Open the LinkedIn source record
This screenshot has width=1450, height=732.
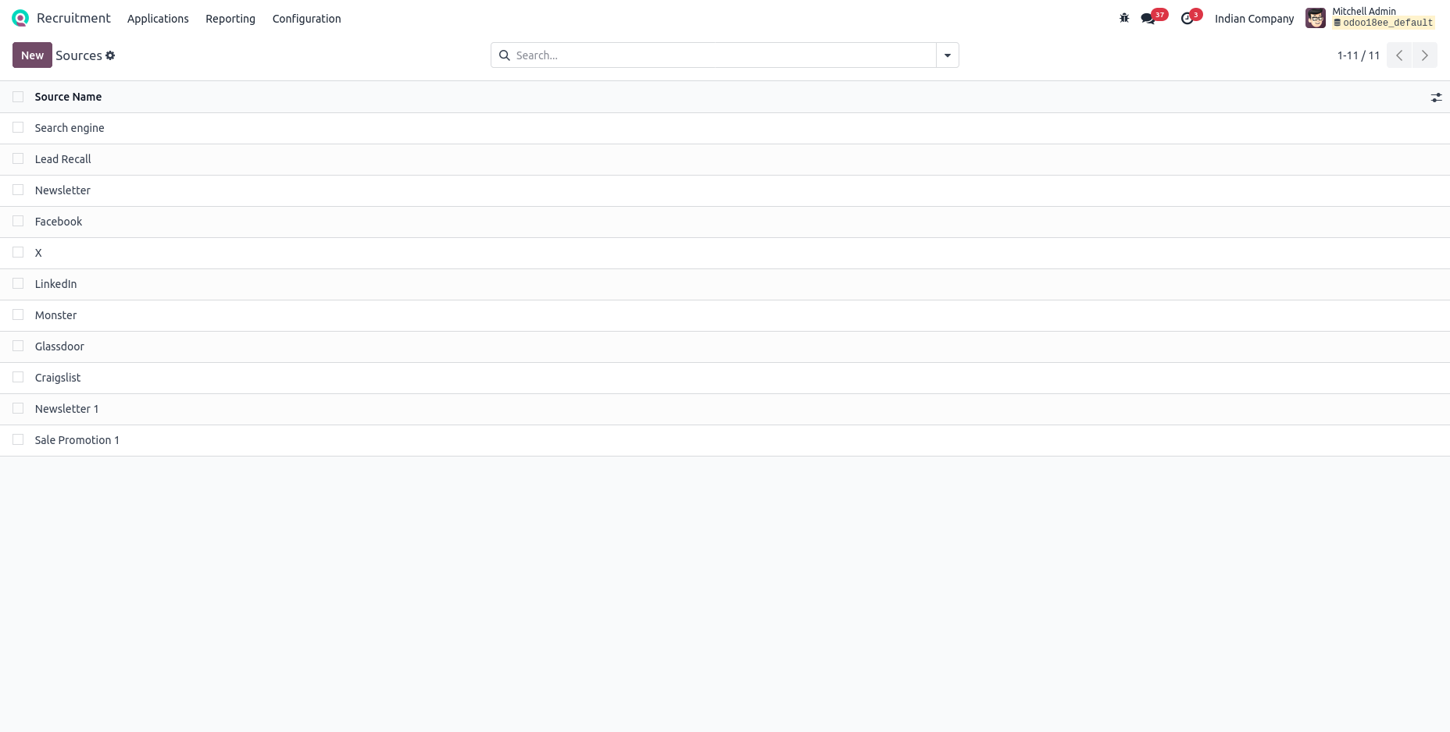click(56, 284)
